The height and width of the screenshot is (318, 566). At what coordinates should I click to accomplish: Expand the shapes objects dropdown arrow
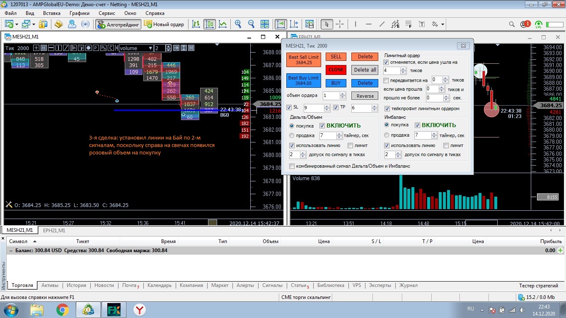443,24
